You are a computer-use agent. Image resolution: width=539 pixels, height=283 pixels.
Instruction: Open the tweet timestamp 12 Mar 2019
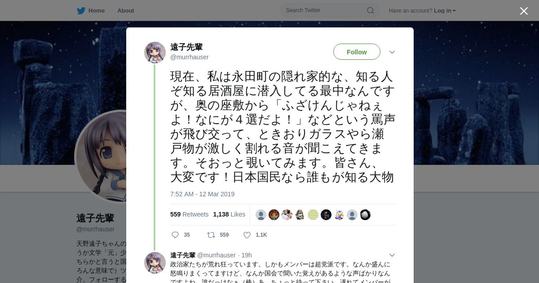click(x=202, y=194)
